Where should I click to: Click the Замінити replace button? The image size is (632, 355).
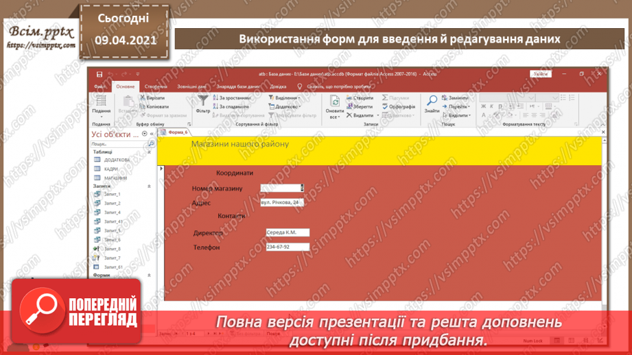coord(455,98)
